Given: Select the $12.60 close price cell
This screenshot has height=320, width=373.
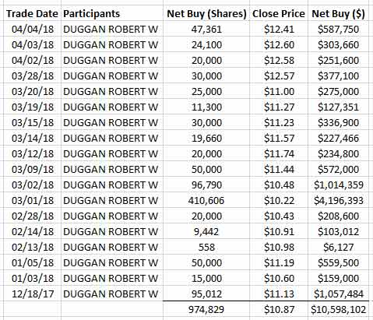Looking at the screenshot, I should (x=279, y=44).
